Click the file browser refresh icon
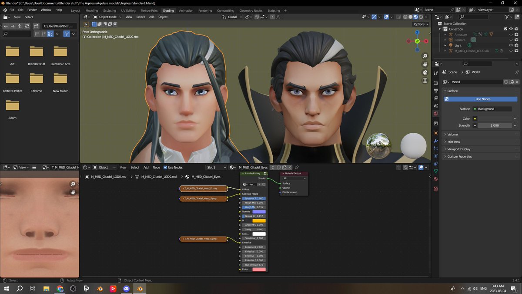The height and width of the screenshot is (294, 522). [x=27, y=26]
